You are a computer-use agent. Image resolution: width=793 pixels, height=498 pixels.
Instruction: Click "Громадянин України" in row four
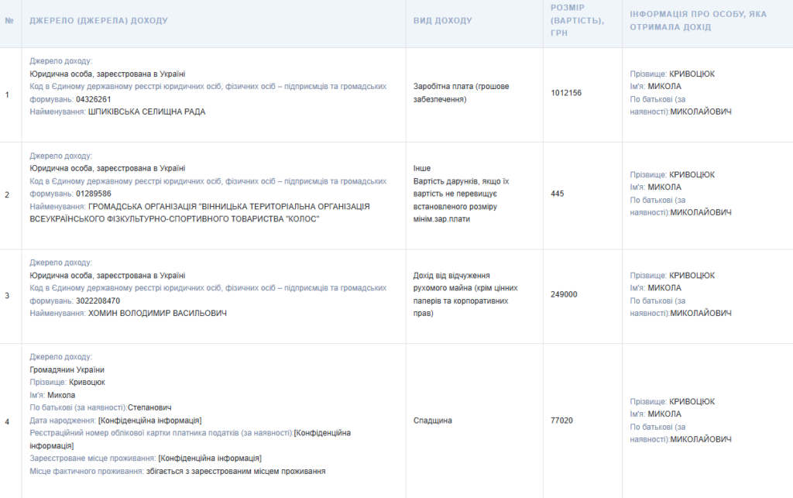point(67,369)
